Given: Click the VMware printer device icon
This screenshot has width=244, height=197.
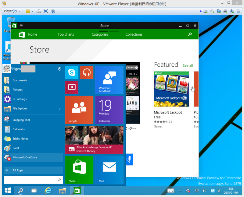Looking at the screenshot, I should pyautogui.click(x=225, y=11).
